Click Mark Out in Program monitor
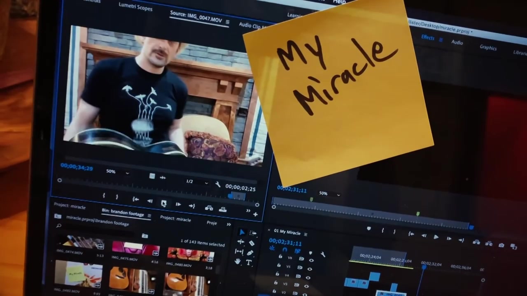Screen dimensions: 527x296 pyautogui.click(x=394, y=232)
